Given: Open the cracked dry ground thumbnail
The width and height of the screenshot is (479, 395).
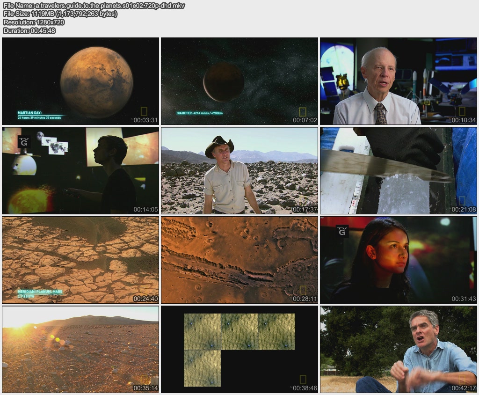Looking at the screenshot, I should (80, 260).
